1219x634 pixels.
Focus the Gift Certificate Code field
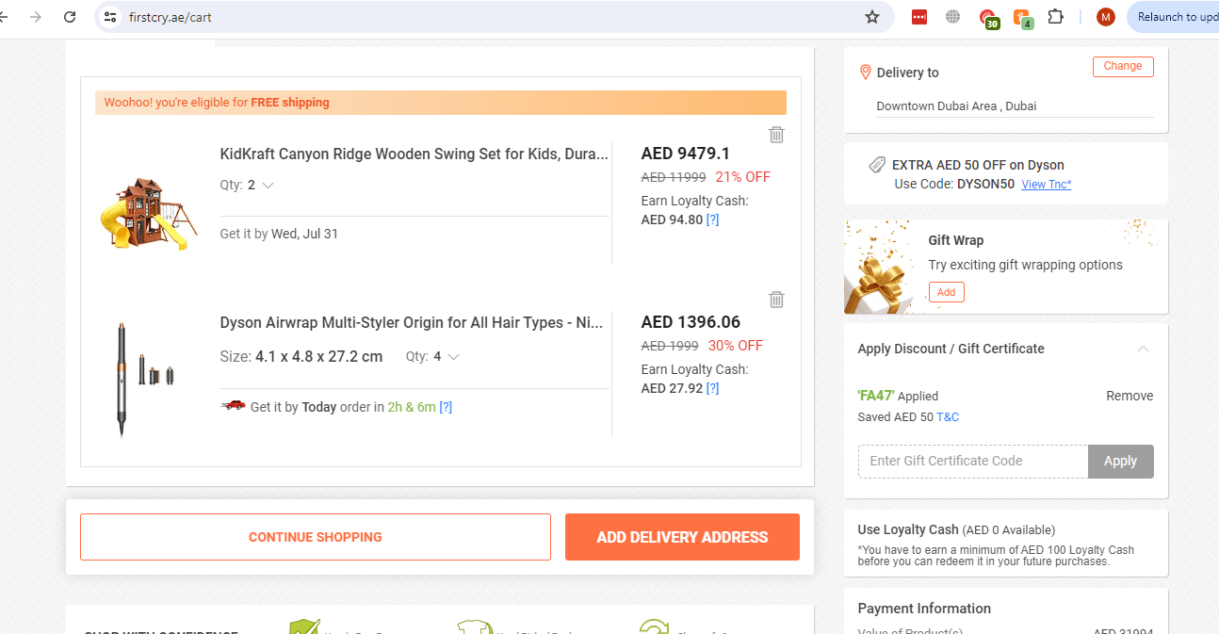(973, 461)
